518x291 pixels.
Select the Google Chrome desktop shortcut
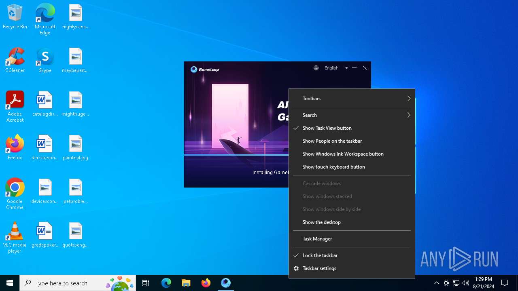coord(15,194)
